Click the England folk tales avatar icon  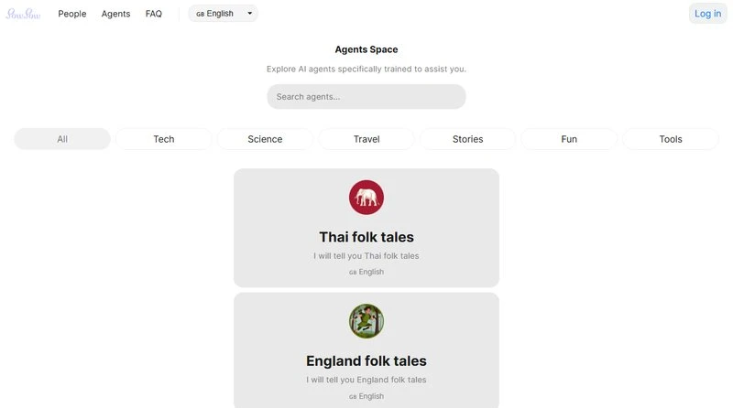(x=366, y=321)
